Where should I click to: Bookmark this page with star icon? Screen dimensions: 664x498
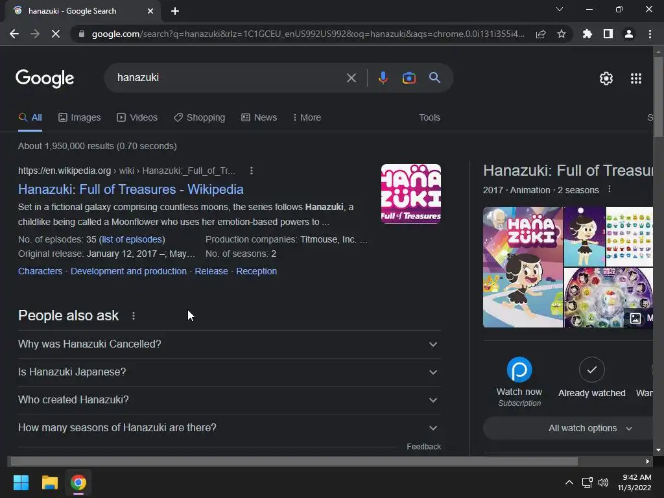click(562, 34)
